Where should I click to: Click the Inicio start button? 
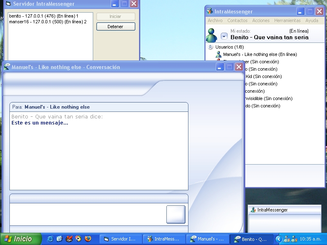click(21, 239)
